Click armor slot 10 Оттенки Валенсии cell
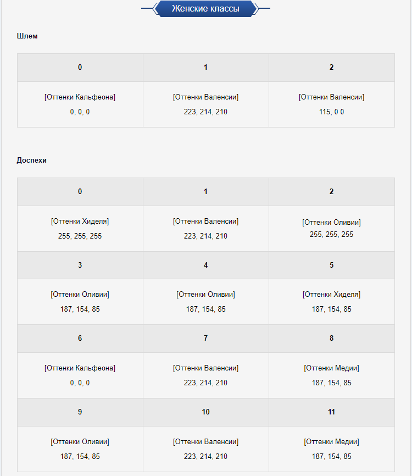Screen dimensions: 412x476 [205, 449]
